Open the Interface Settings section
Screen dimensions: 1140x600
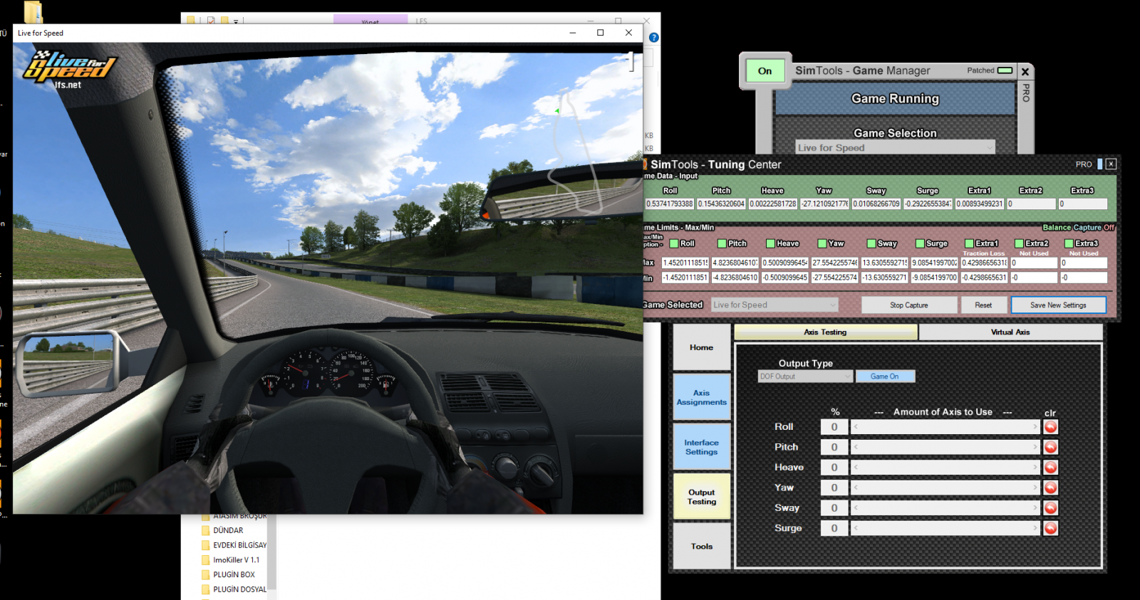click(702, 447)
